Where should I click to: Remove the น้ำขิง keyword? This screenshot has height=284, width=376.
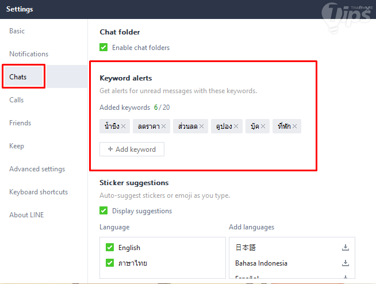pos(123,126)
